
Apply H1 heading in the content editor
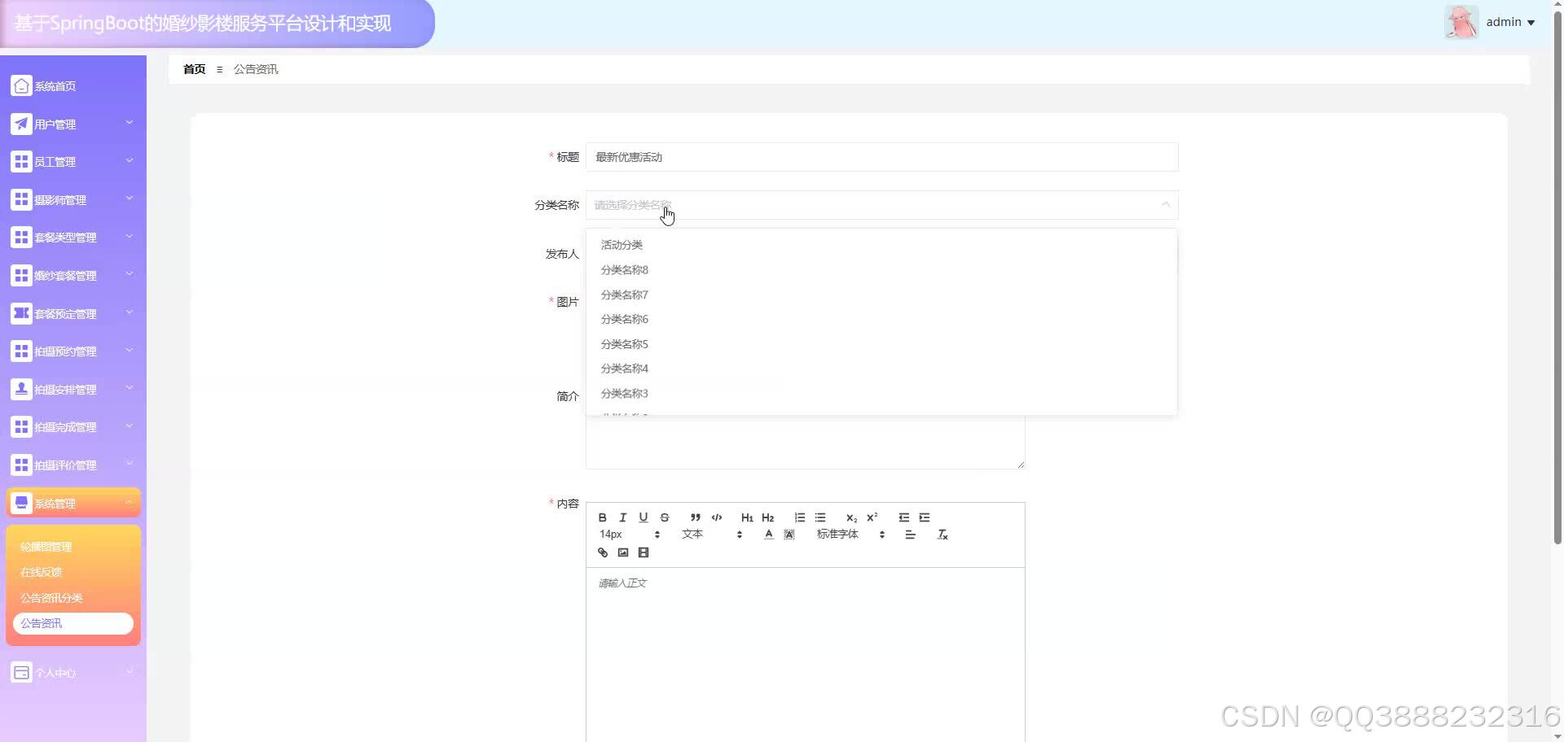747,517
